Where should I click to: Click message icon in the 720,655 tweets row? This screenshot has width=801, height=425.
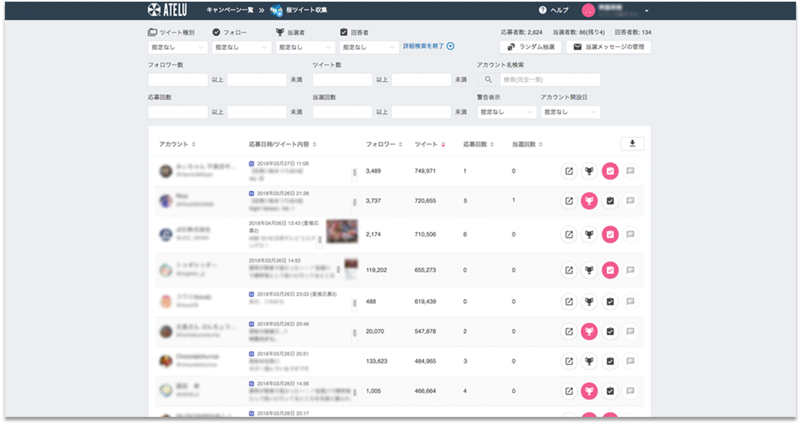click(631, 201)
